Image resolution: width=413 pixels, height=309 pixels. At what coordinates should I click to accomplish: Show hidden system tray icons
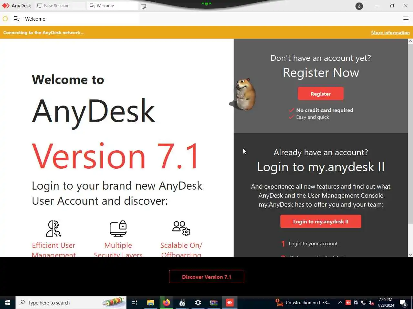[x=340, y=303]
